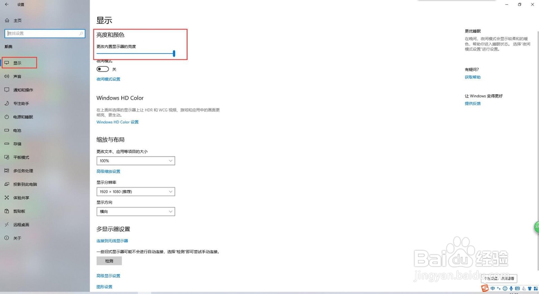Open the 夜间模式设置 link
Image resolution: width=539 pixels, height=294 pixels.
(x=108, y=79)
